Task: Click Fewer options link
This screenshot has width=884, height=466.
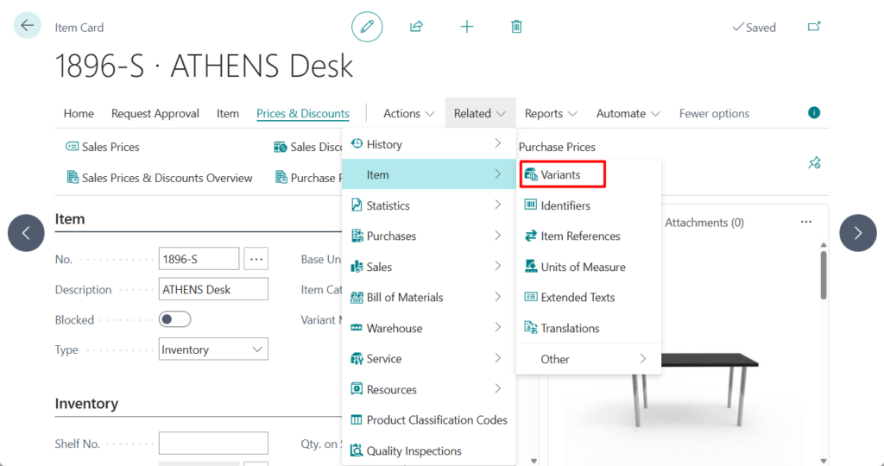Action: pos(714,113)
